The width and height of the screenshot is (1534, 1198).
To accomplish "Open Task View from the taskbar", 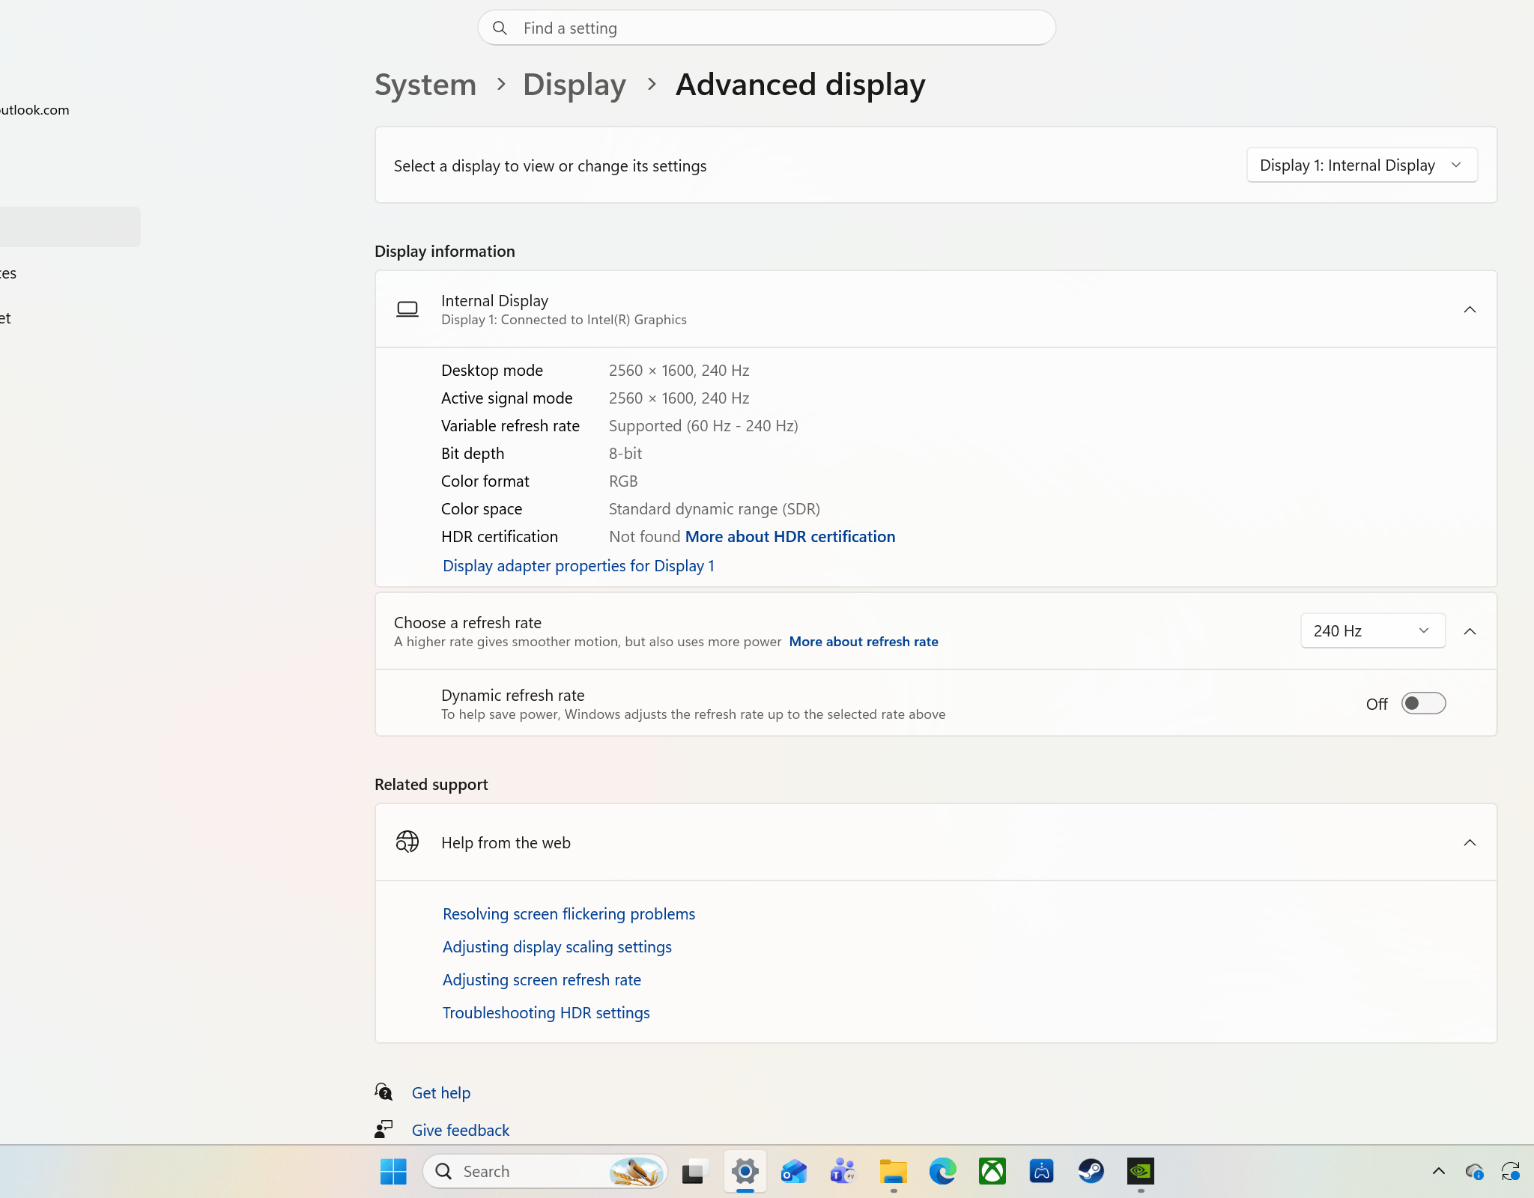I will point(695,1171).
